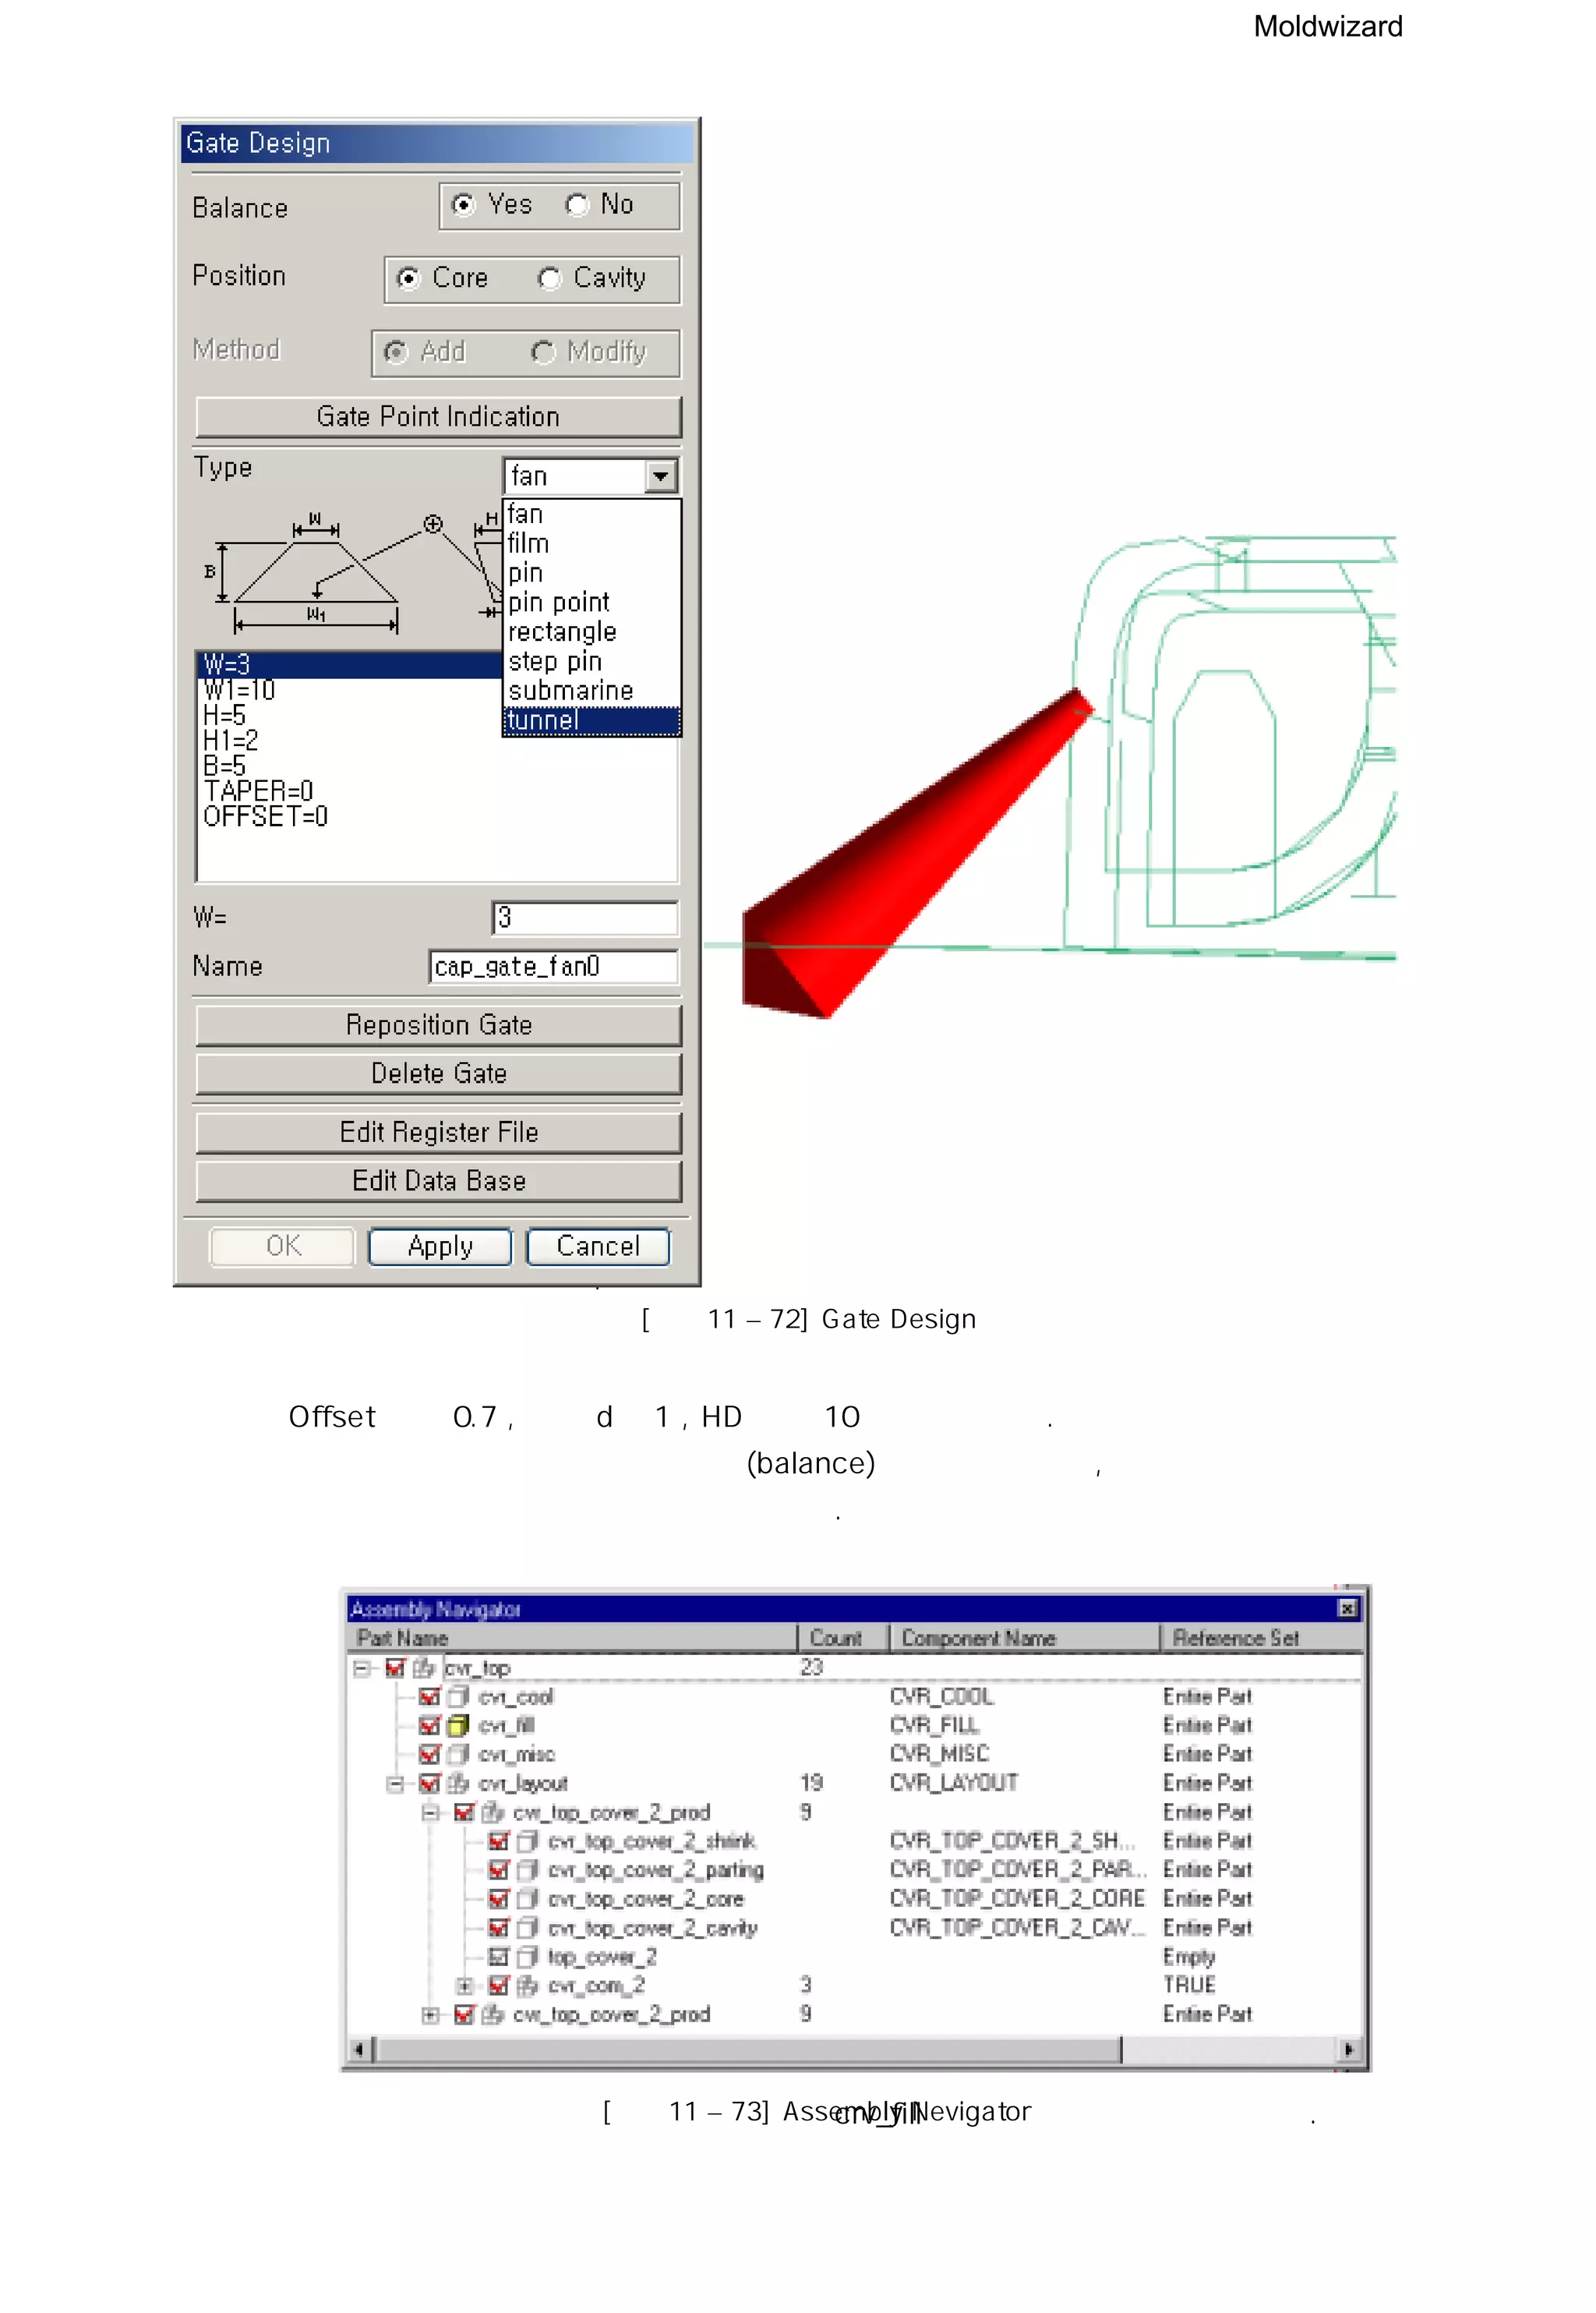The height and width of the screenshot is (2313, 1596).
Task: Click cvr_misc part icon
Action: coord(458,1755)
